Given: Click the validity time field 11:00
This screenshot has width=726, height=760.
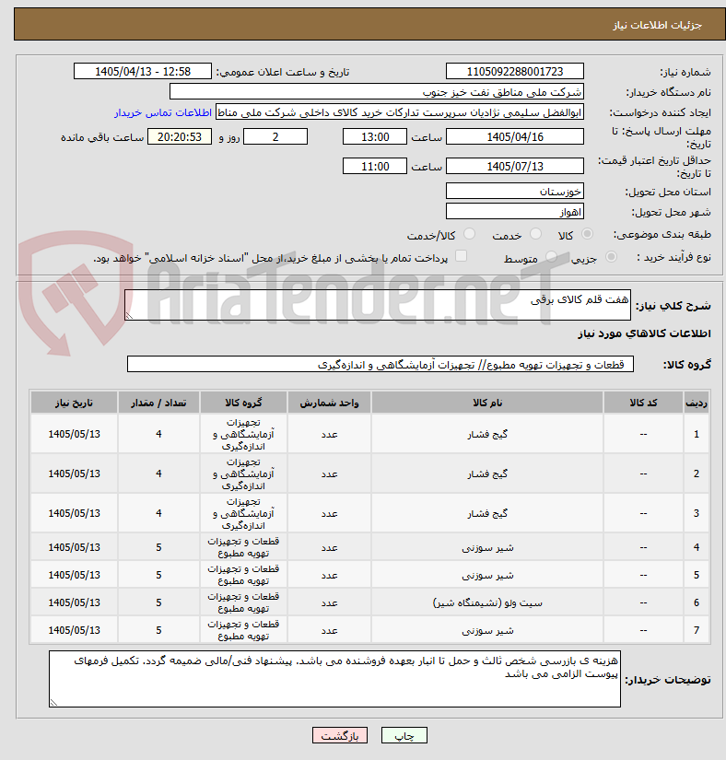Looking at the screenshot, I should tap(375, 166).
